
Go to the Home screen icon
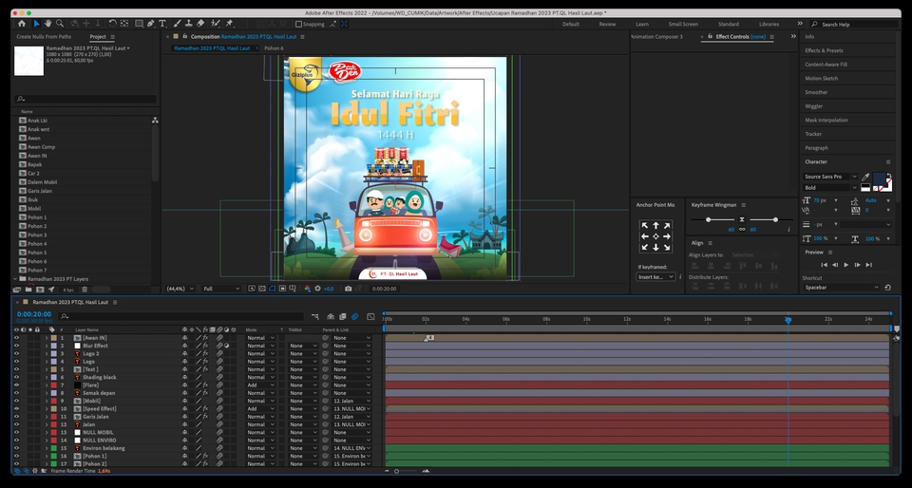point(22,24)
